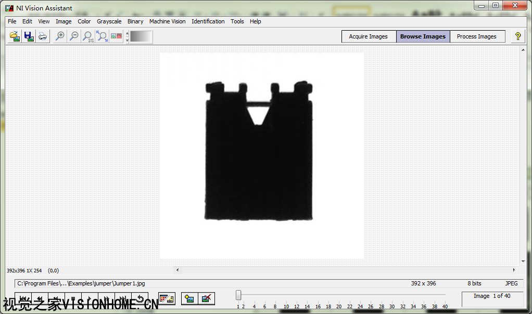Viewport: 532px width, 314px height.
Task: Switch to Process Images mode
Action: pyautogui.click(x=476, y=36)
